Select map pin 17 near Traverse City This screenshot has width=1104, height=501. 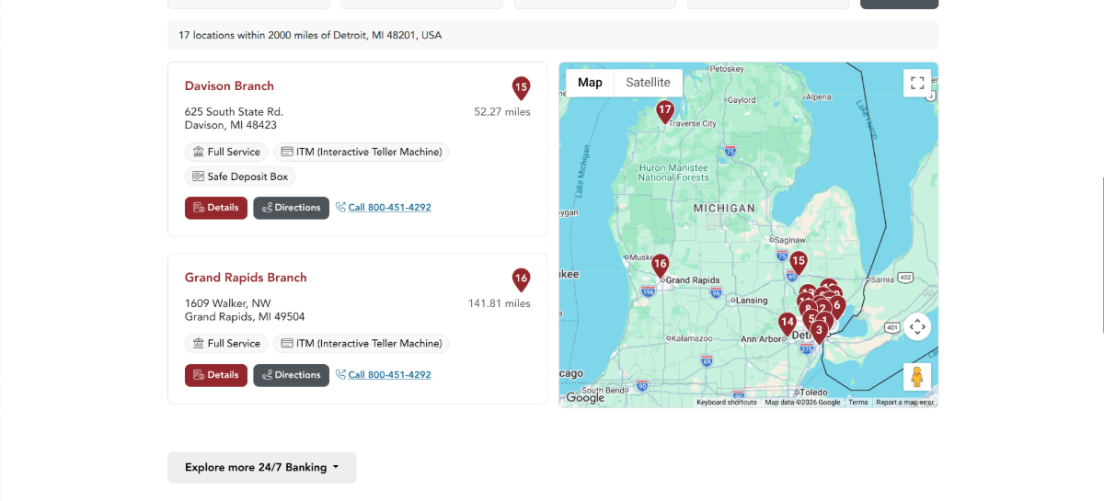[665, 112]
